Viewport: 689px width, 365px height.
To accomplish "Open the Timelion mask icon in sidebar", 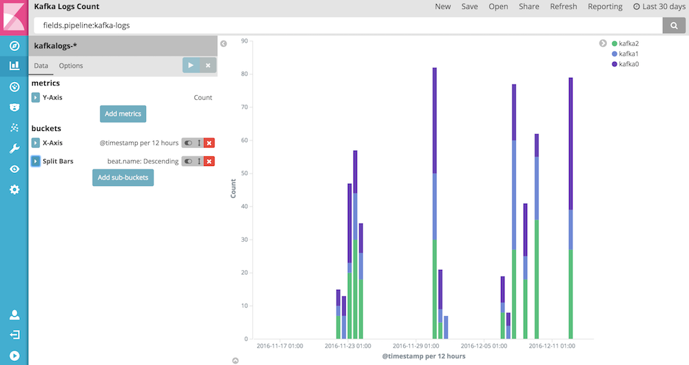I will pyautogui.click(x=14, y=107).
